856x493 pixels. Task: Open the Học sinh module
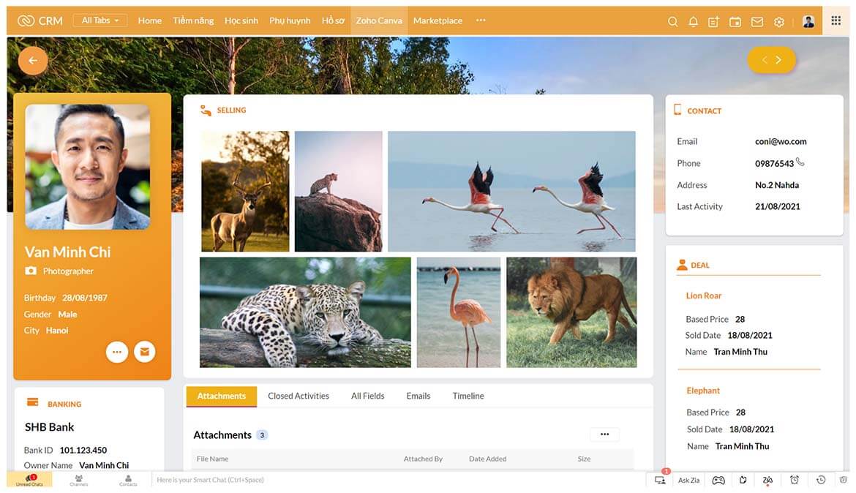click(241, 20)
